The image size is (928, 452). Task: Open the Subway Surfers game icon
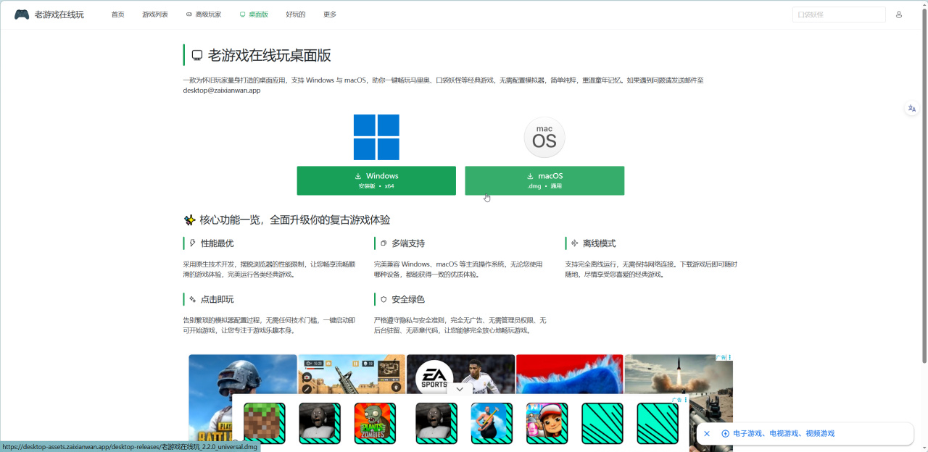pyautogui.click(x=547, y=423)
